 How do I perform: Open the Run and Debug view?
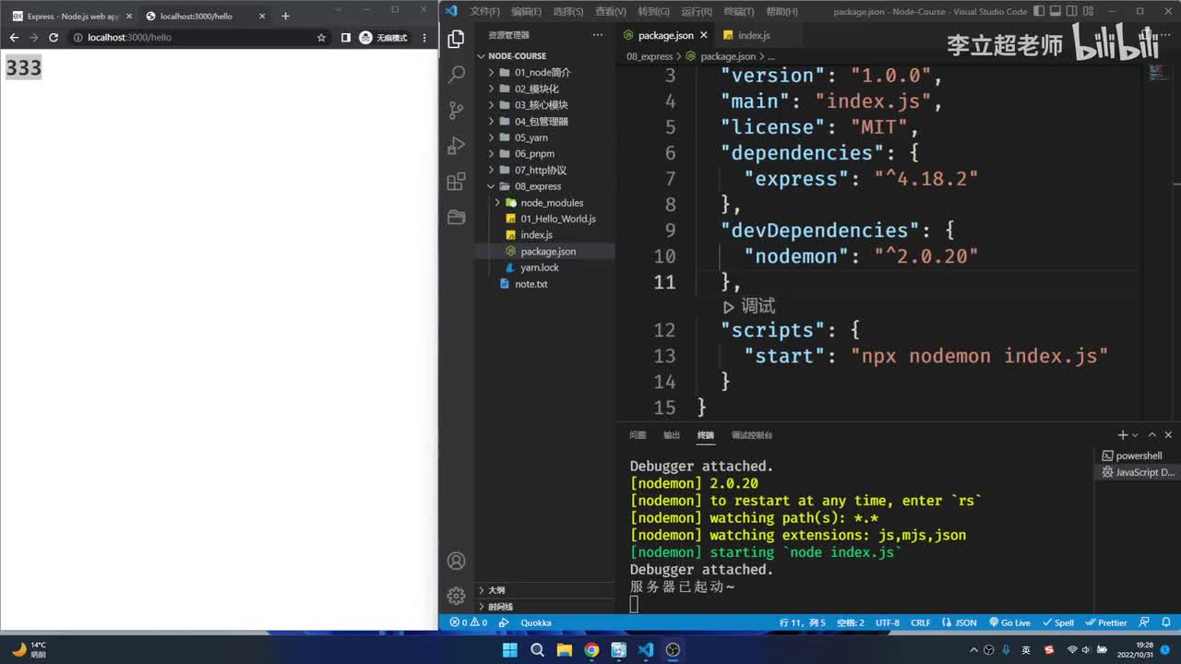[x=456, y=146]
